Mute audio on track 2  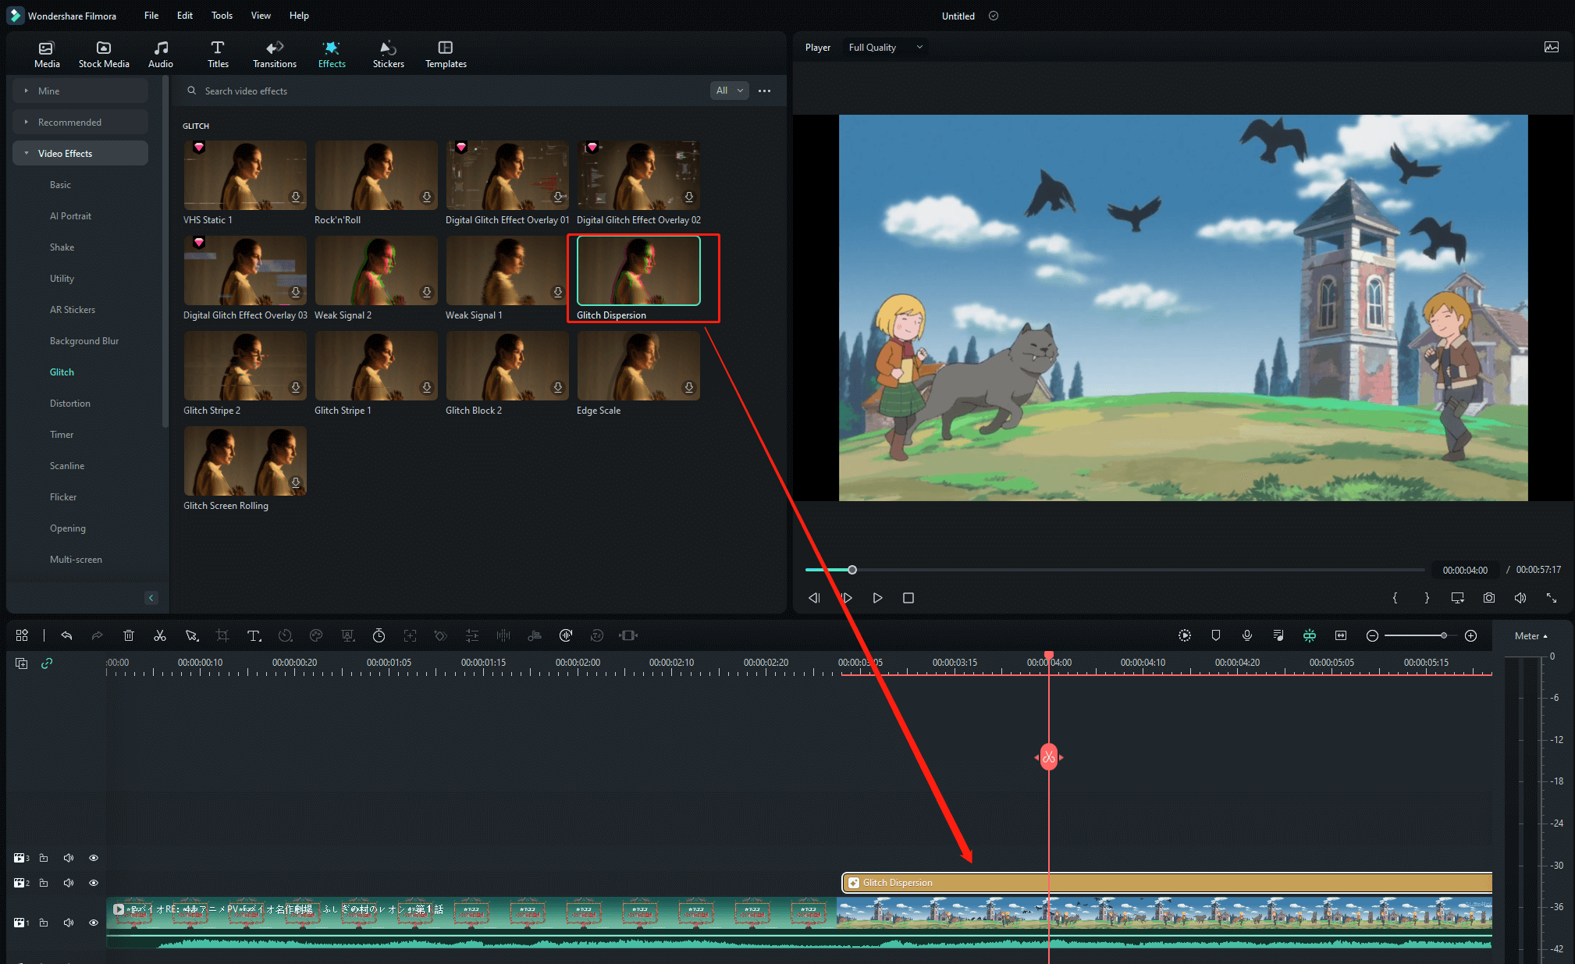pos(69,883)
